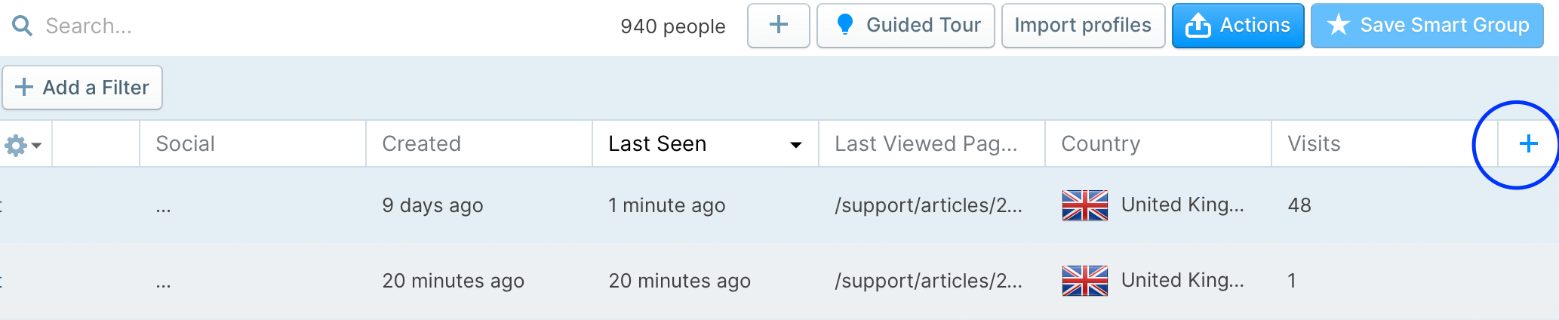Screen dimensions: 1559x320
Task: Add a Filter to the list
Action: point(82,88)
